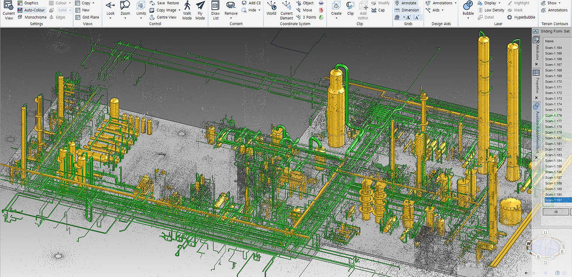Image resolution: width=572 pixels, height=277 pixels.
Task: Expand the Zoom dropdown
Action: coord(125,18)
